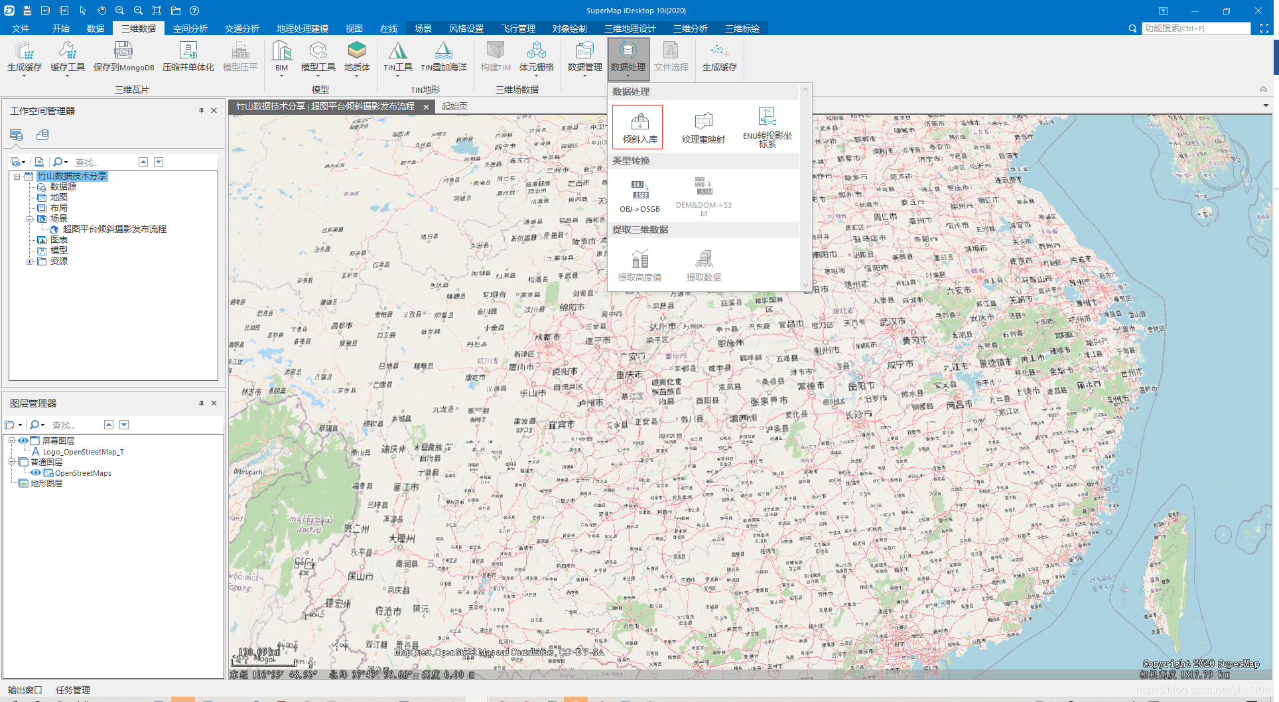Select ENU转投影坐标系 conversion tool

768,127
